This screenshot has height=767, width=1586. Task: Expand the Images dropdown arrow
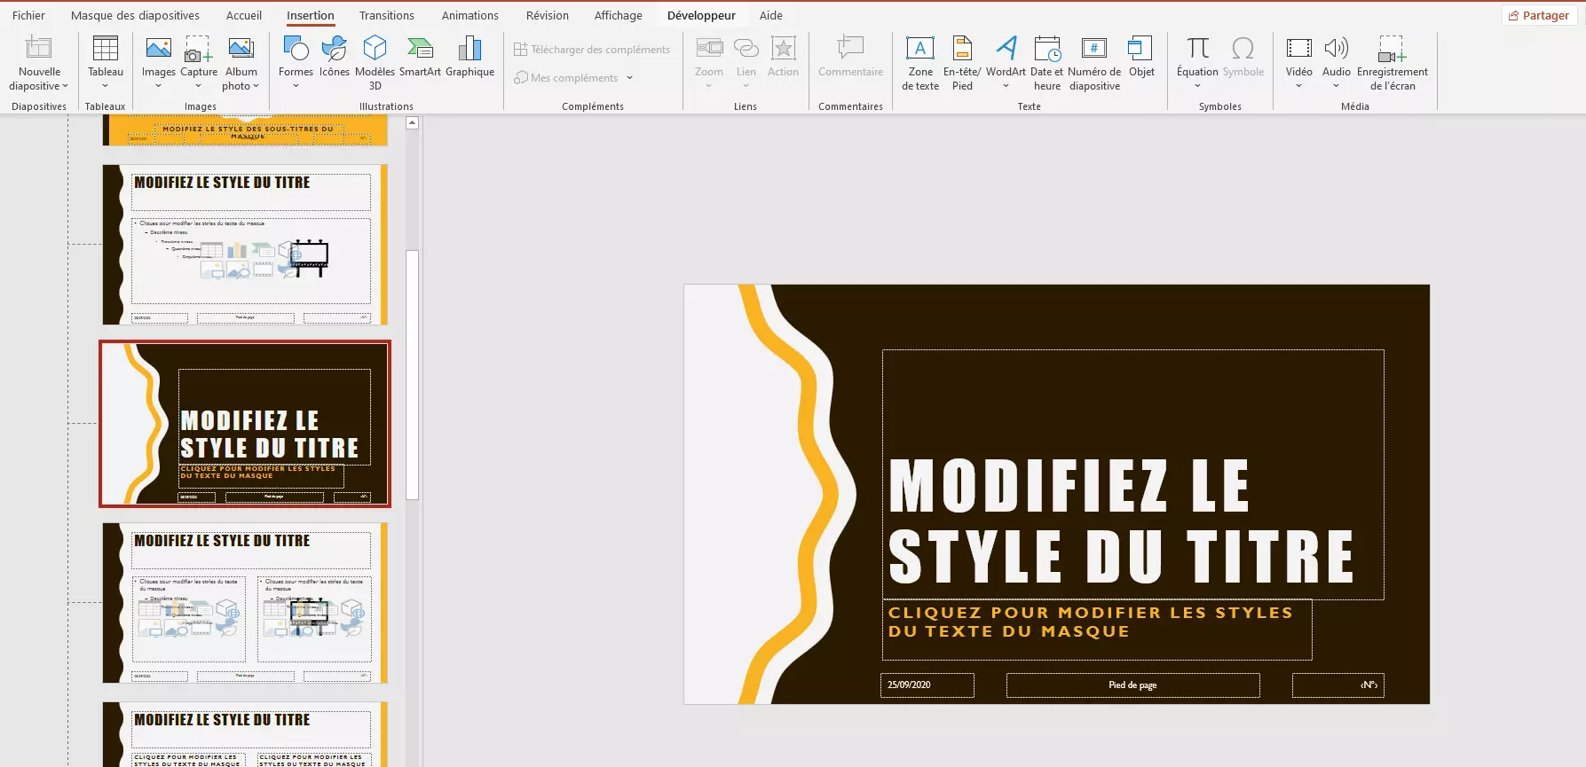pos(159,86)
